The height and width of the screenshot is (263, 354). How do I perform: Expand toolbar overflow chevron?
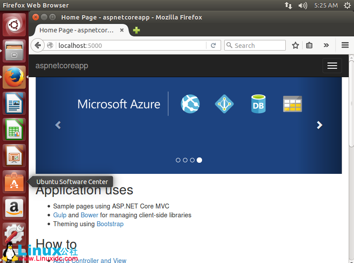[x=327, y=45]
